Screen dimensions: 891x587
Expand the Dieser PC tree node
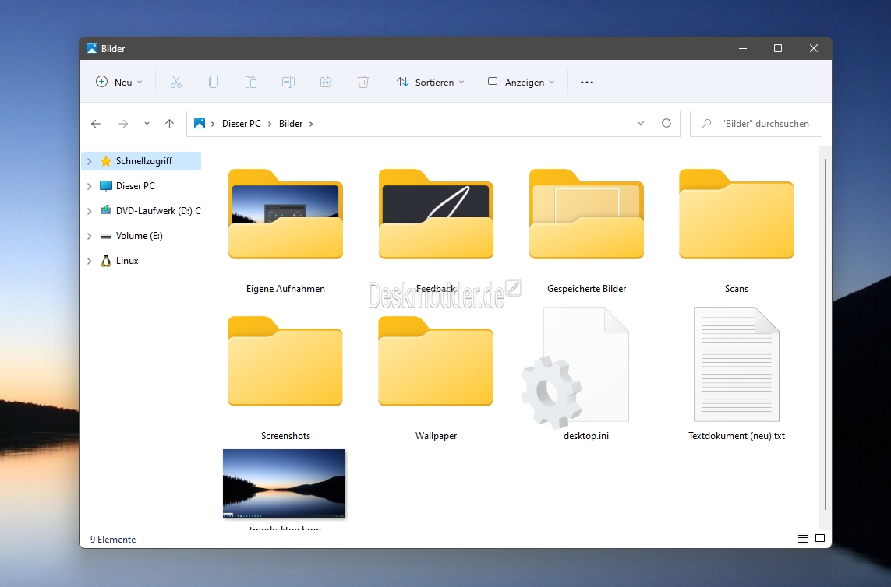(x=89, y=186)
